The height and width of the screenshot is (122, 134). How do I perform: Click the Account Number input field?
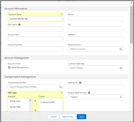35,49
